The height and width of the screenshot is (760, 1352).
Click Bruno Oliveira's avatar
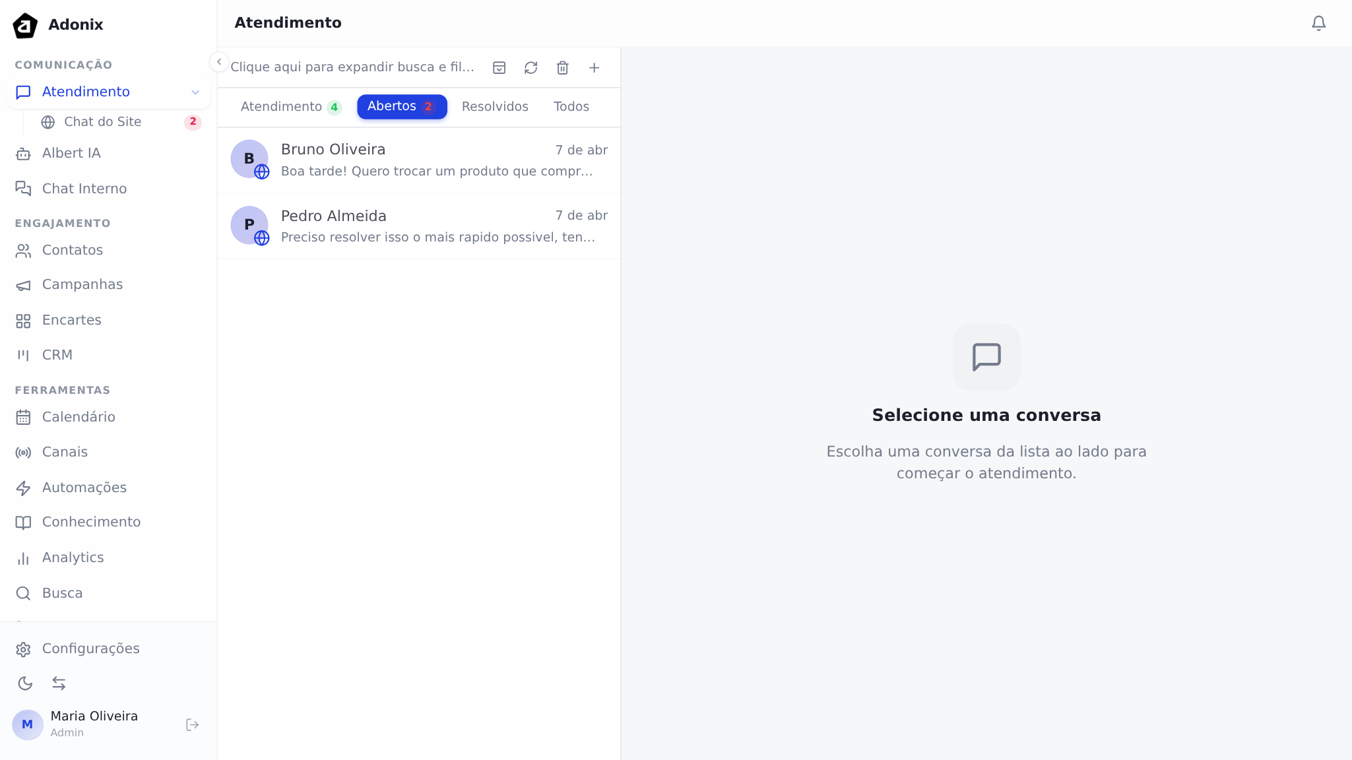point(249,158)
